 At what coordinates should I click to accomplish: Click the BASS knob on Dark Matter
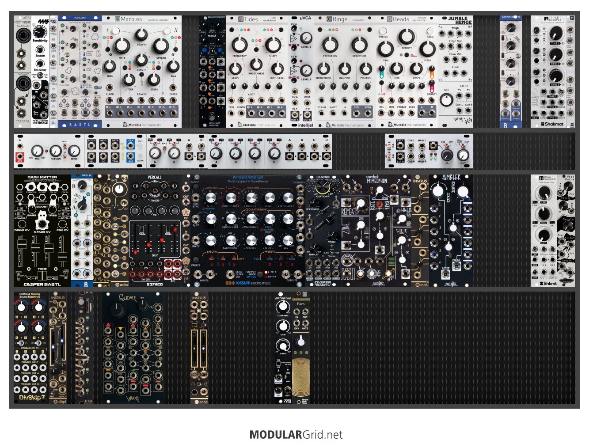(31, 210)
